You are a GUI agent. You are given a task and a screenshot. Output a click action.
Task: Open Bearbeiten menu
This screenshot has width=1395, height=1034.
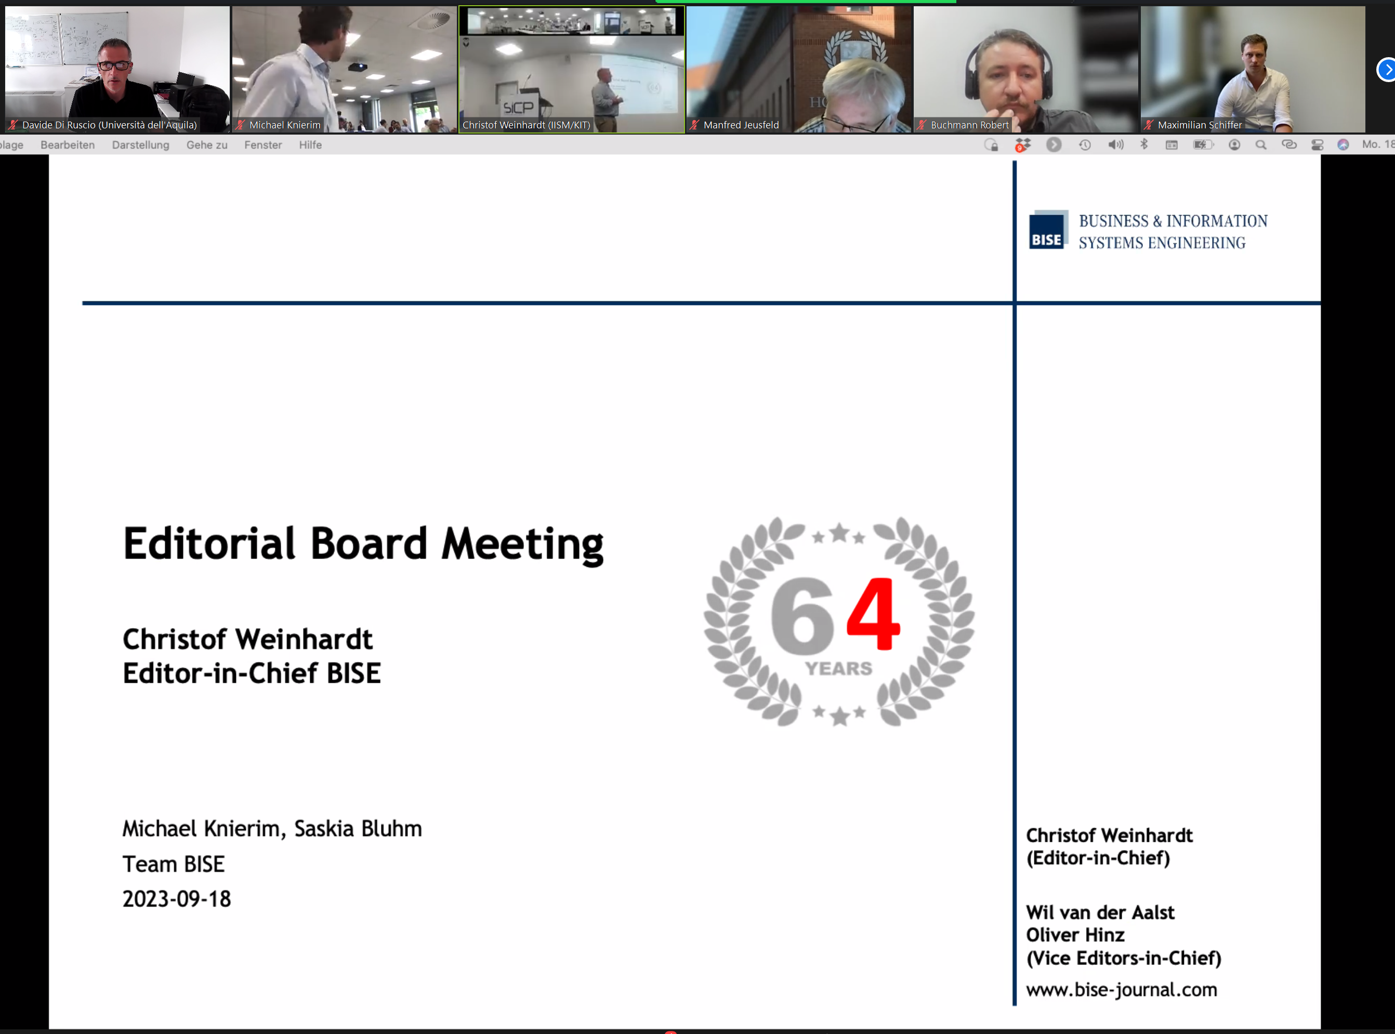(68, 144)
